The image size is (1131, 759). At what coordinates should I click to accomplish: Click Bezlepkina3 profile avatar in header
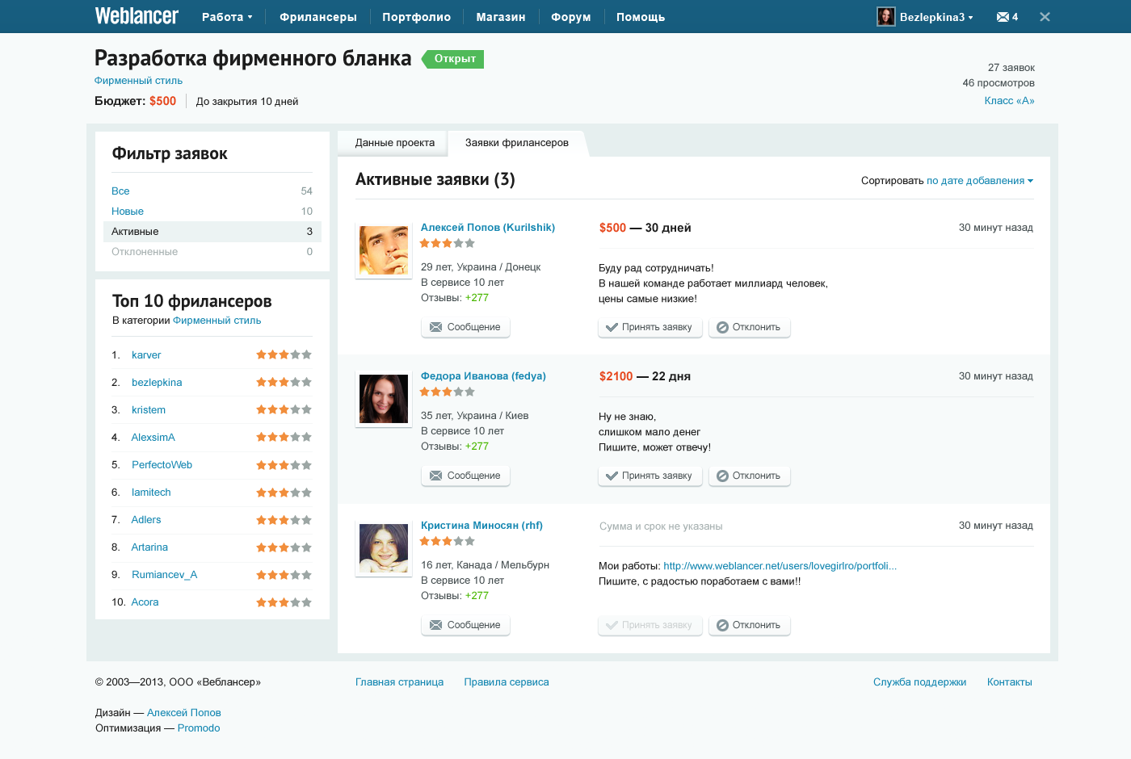pyautogui.click(x=886, y=17)
